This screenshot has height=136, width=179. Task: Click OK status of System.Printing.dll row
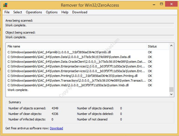pos(150,76)
